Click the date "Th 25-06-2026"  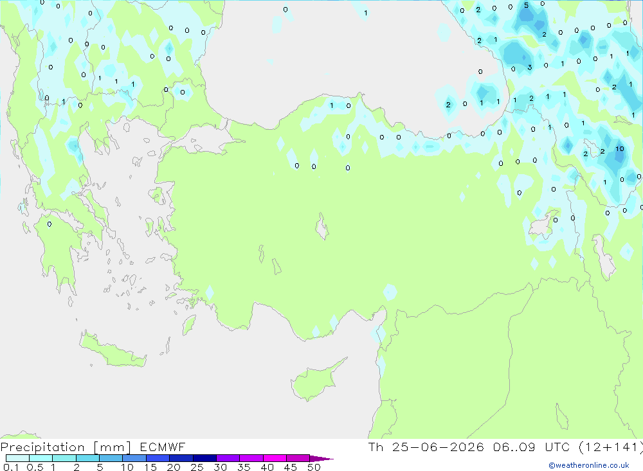[x=426, y=447]
